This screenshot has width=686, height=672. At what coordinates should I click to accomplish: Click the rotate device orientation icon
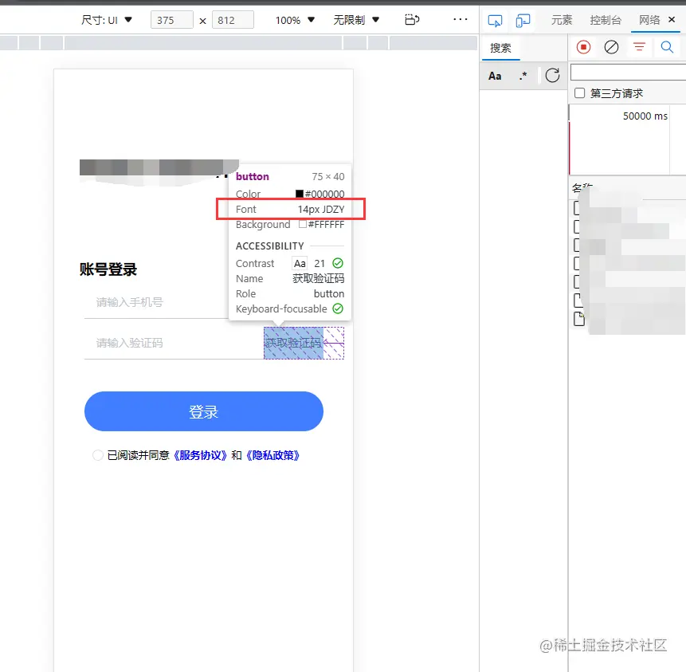(412, 20)
